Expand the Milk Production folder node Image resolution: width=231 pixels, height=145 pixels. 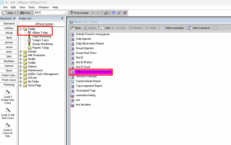point(21,55)
